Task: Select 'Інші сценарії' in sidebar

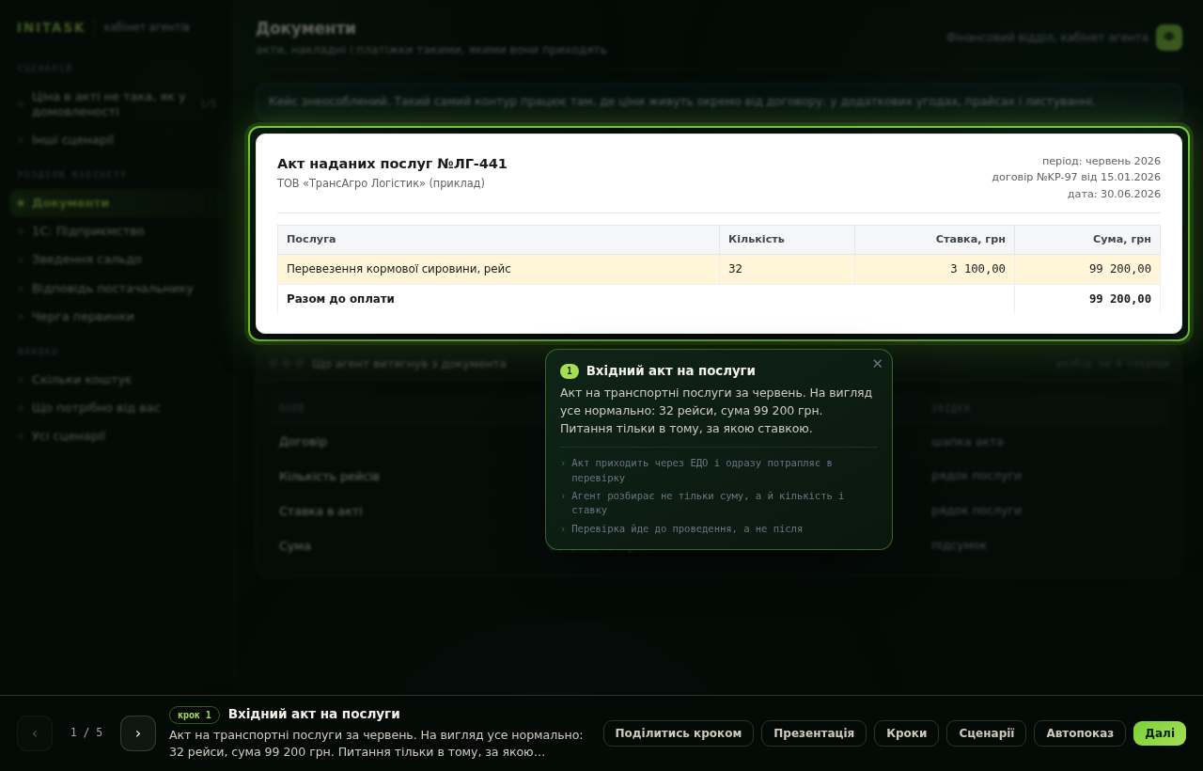Action: click(117, 140)
